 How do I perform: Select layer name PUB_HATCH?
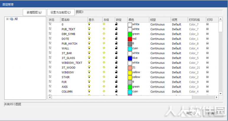(69, 43)
